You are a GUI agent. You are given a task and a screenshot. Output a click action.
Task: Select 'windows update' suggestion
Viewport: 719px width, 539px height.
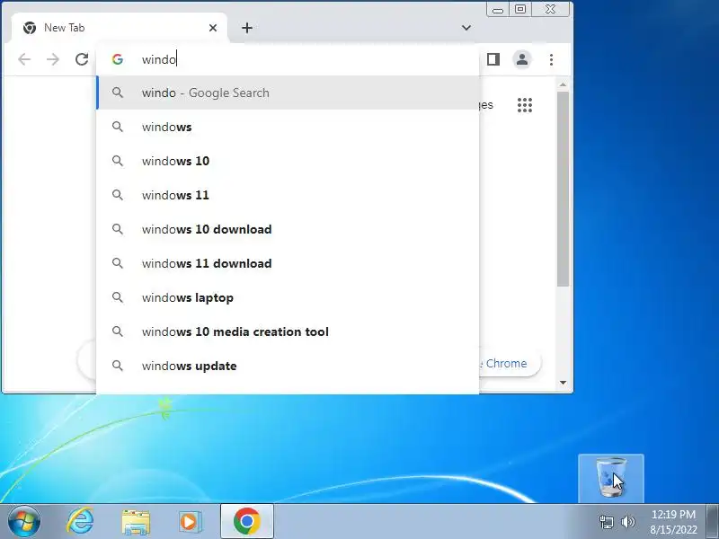(x=288, y=366)
